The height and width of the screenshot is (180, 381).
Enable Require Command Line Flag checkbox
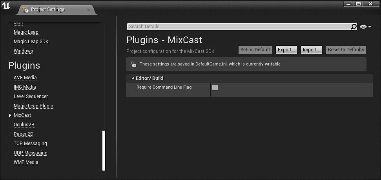click(215, 87)
